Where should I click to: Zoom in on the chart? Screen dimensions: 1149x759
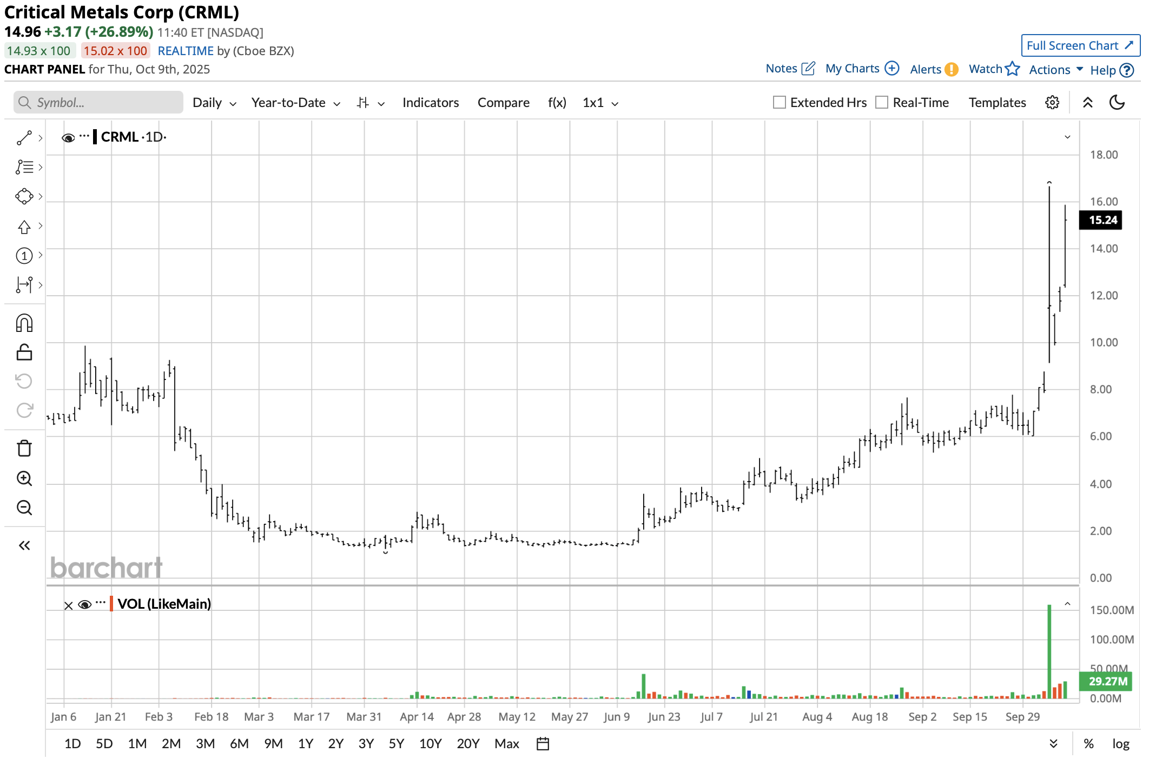click(24, 478)
